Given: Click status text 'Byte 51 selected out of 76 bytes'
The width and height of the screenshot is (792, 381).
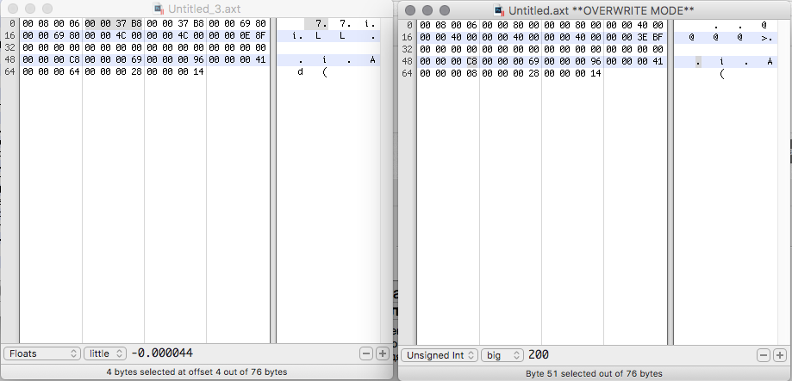Looking at the screenshot, I should [x=594, y=373].
